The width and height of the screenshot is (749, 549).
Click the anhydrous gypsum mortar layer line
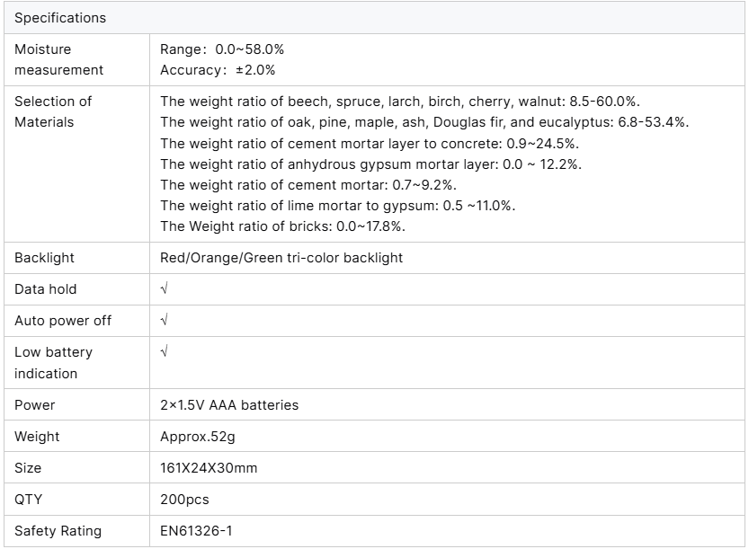370,164
